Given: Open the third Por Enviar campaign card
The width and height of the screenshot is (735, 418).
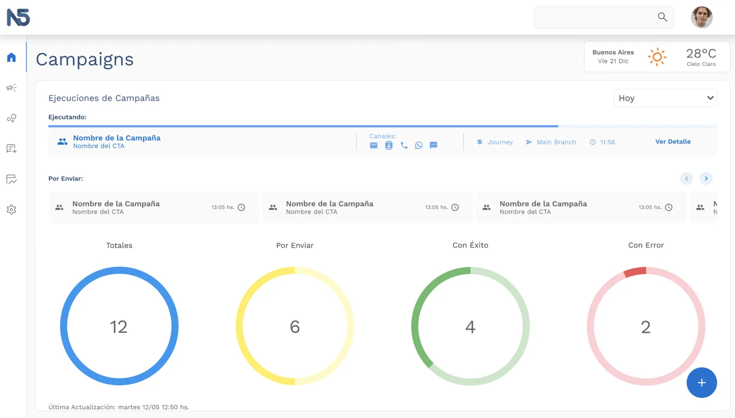Looking at the screenshot, I should pos(581,207).
